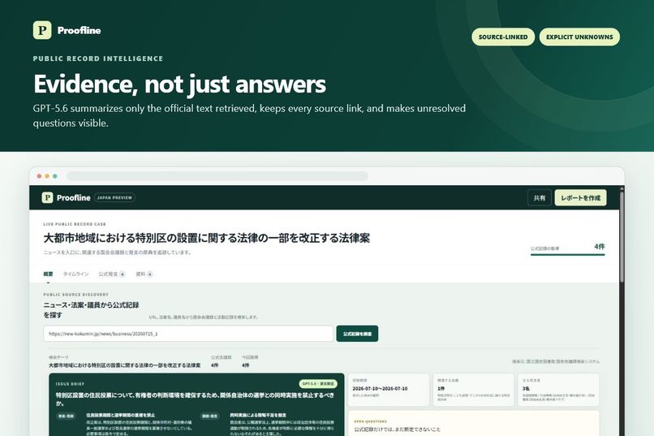Click the Proofline P icon in the app navbar
This screenshot has height=436, width=654.
click(47, 197)
